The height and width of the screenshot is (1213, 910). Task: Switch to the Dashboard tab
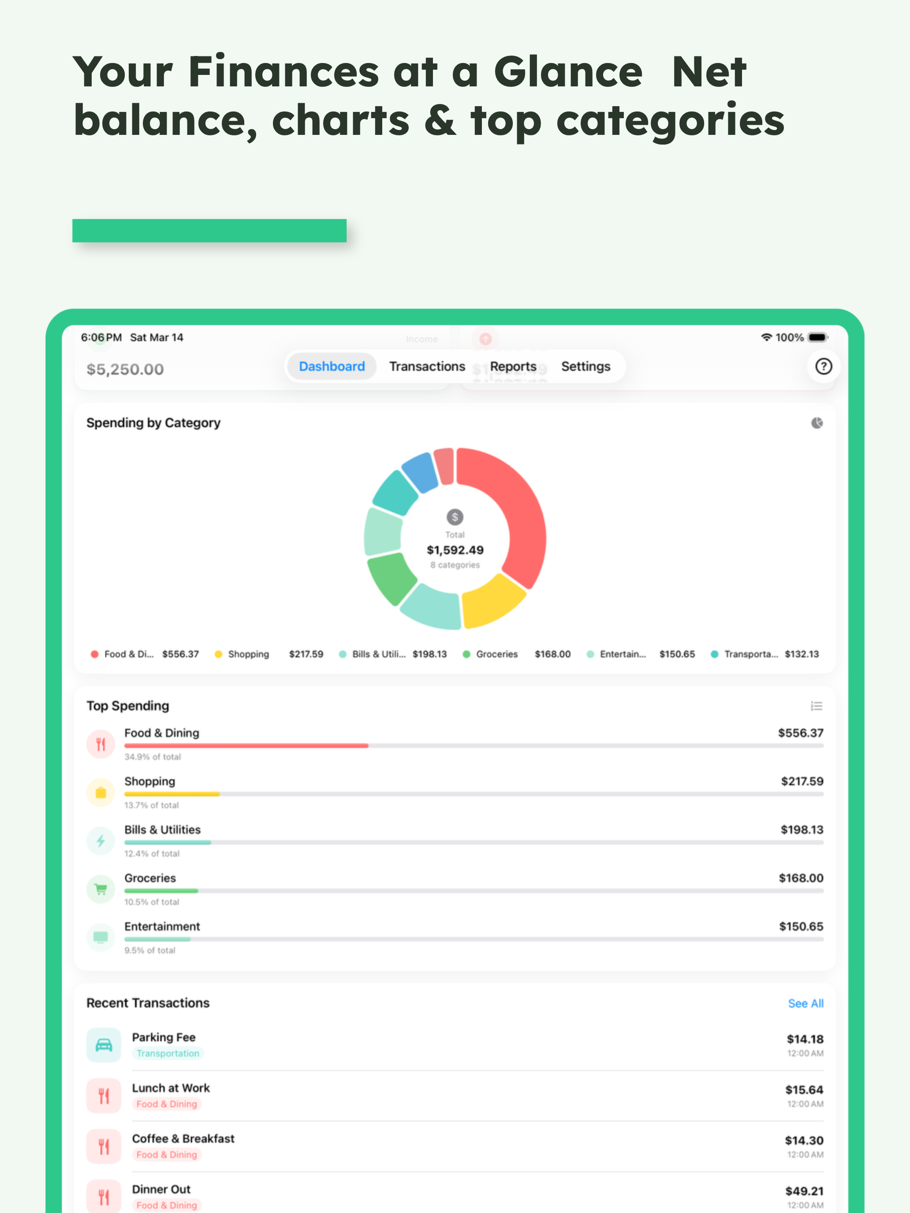(x=332, y=366)
